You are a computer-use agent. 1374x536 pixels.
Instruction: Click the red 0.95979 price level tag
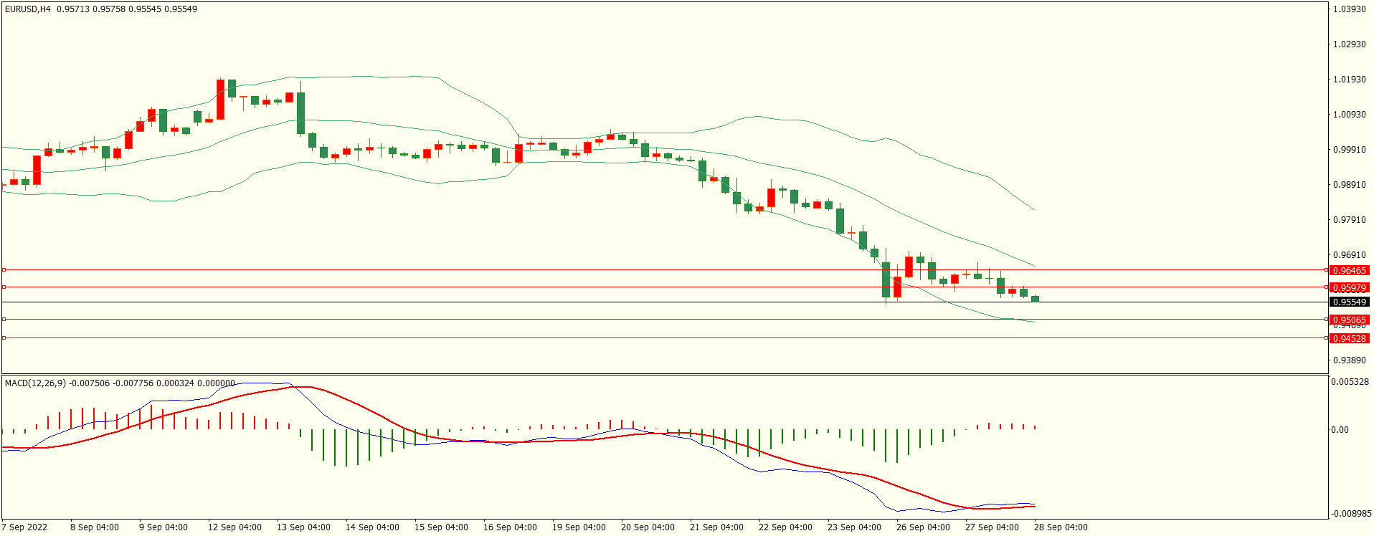coord(1349,288)
